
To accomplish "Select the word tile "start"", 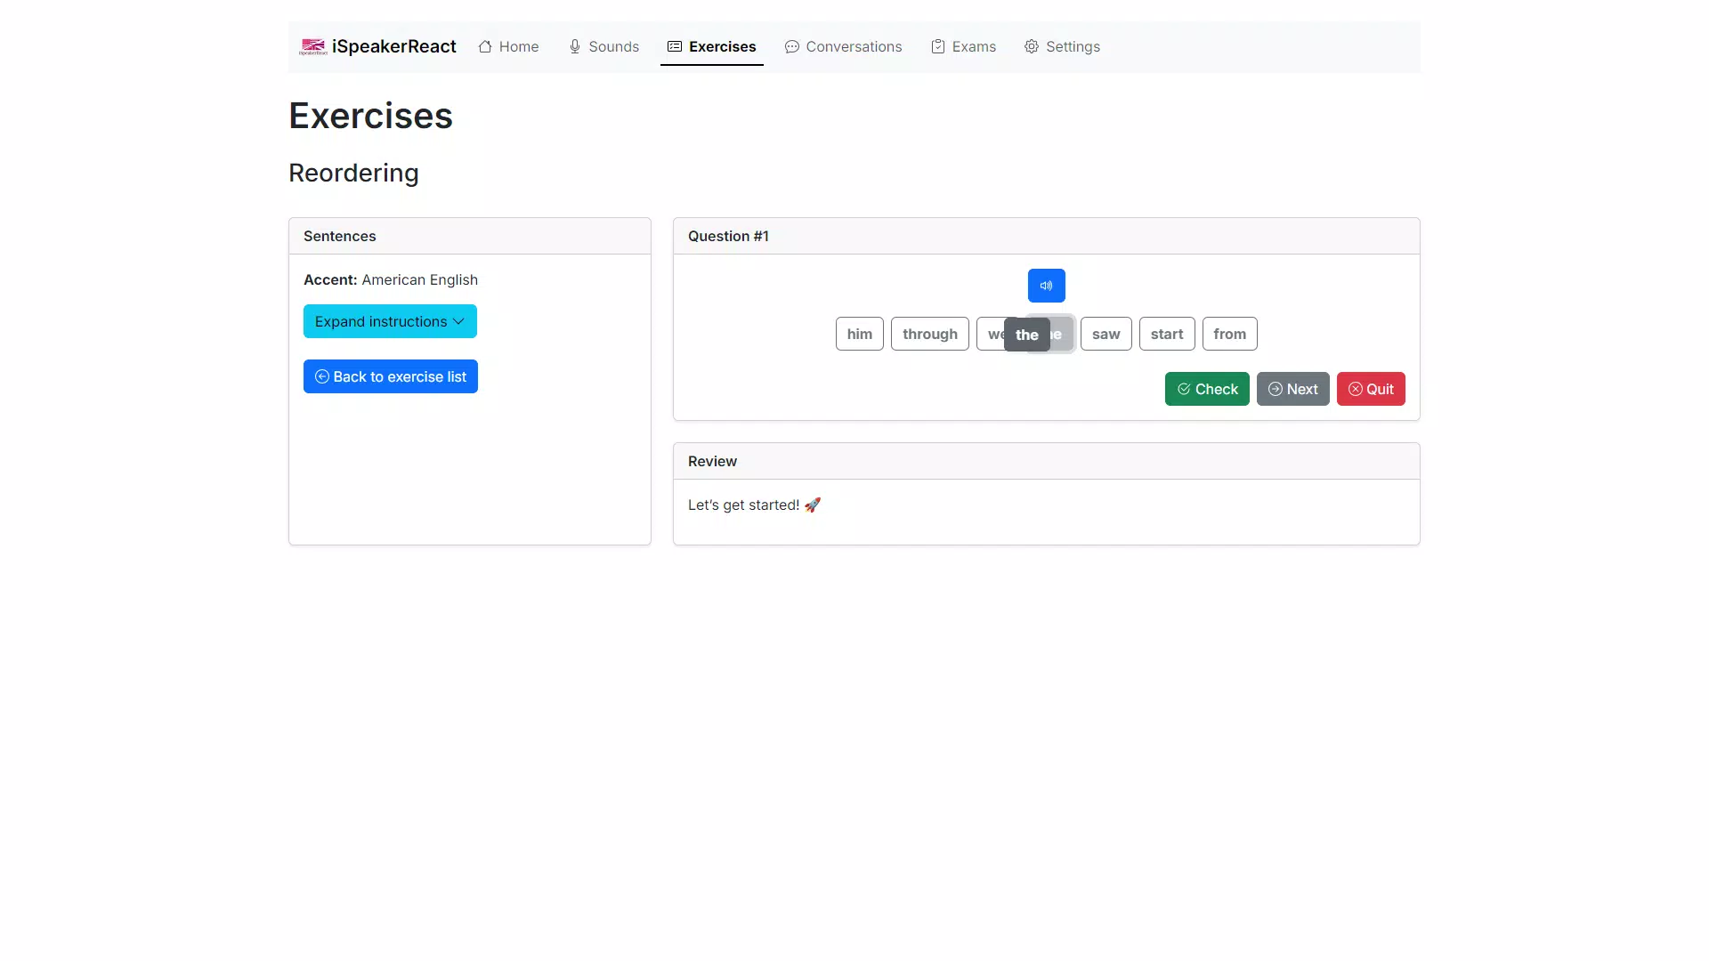I will click(x=1167, y=334).
